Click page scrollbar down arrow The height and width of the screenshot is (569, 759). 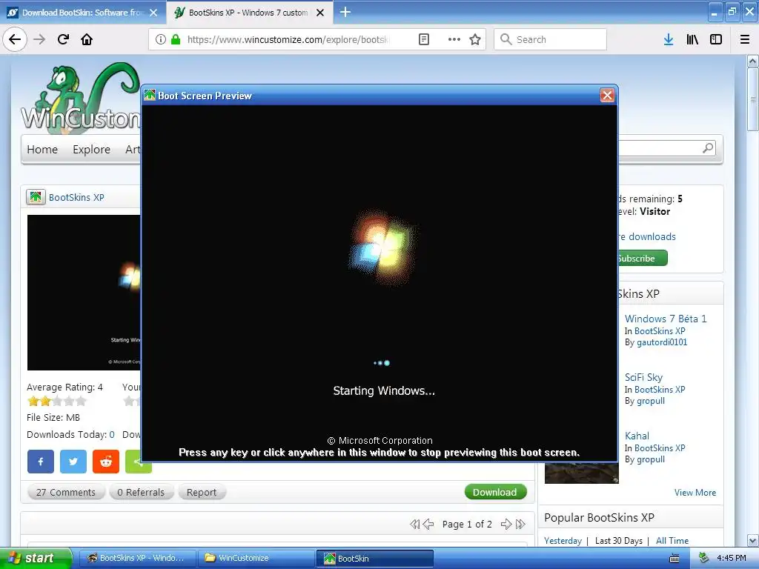tap(752, 540)
